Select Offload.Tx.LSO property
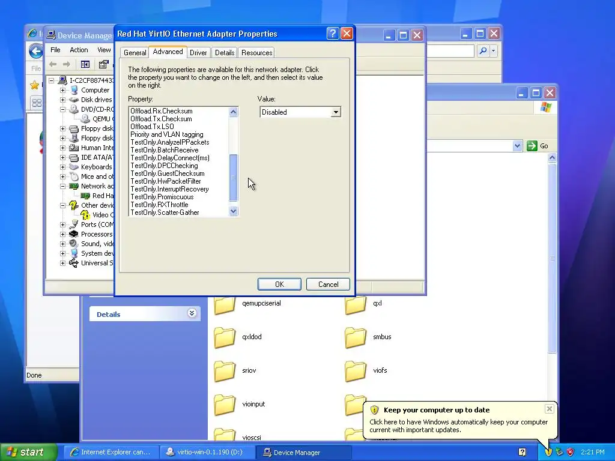Viewport: 615px width, 461px height. 152,127
